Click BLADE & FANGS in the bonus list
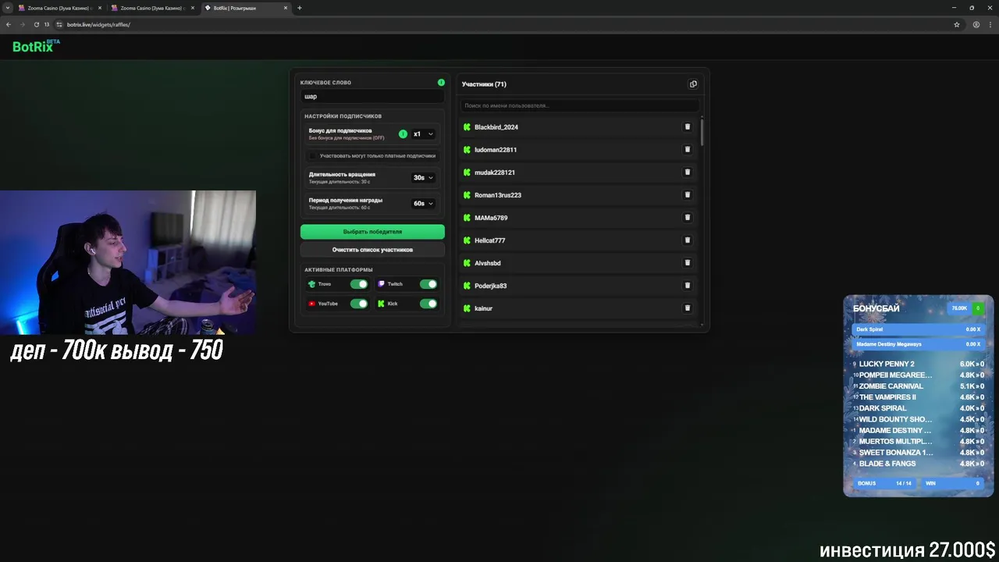The height and width of the screenshot is (562, 999). (x=887, y=464)
